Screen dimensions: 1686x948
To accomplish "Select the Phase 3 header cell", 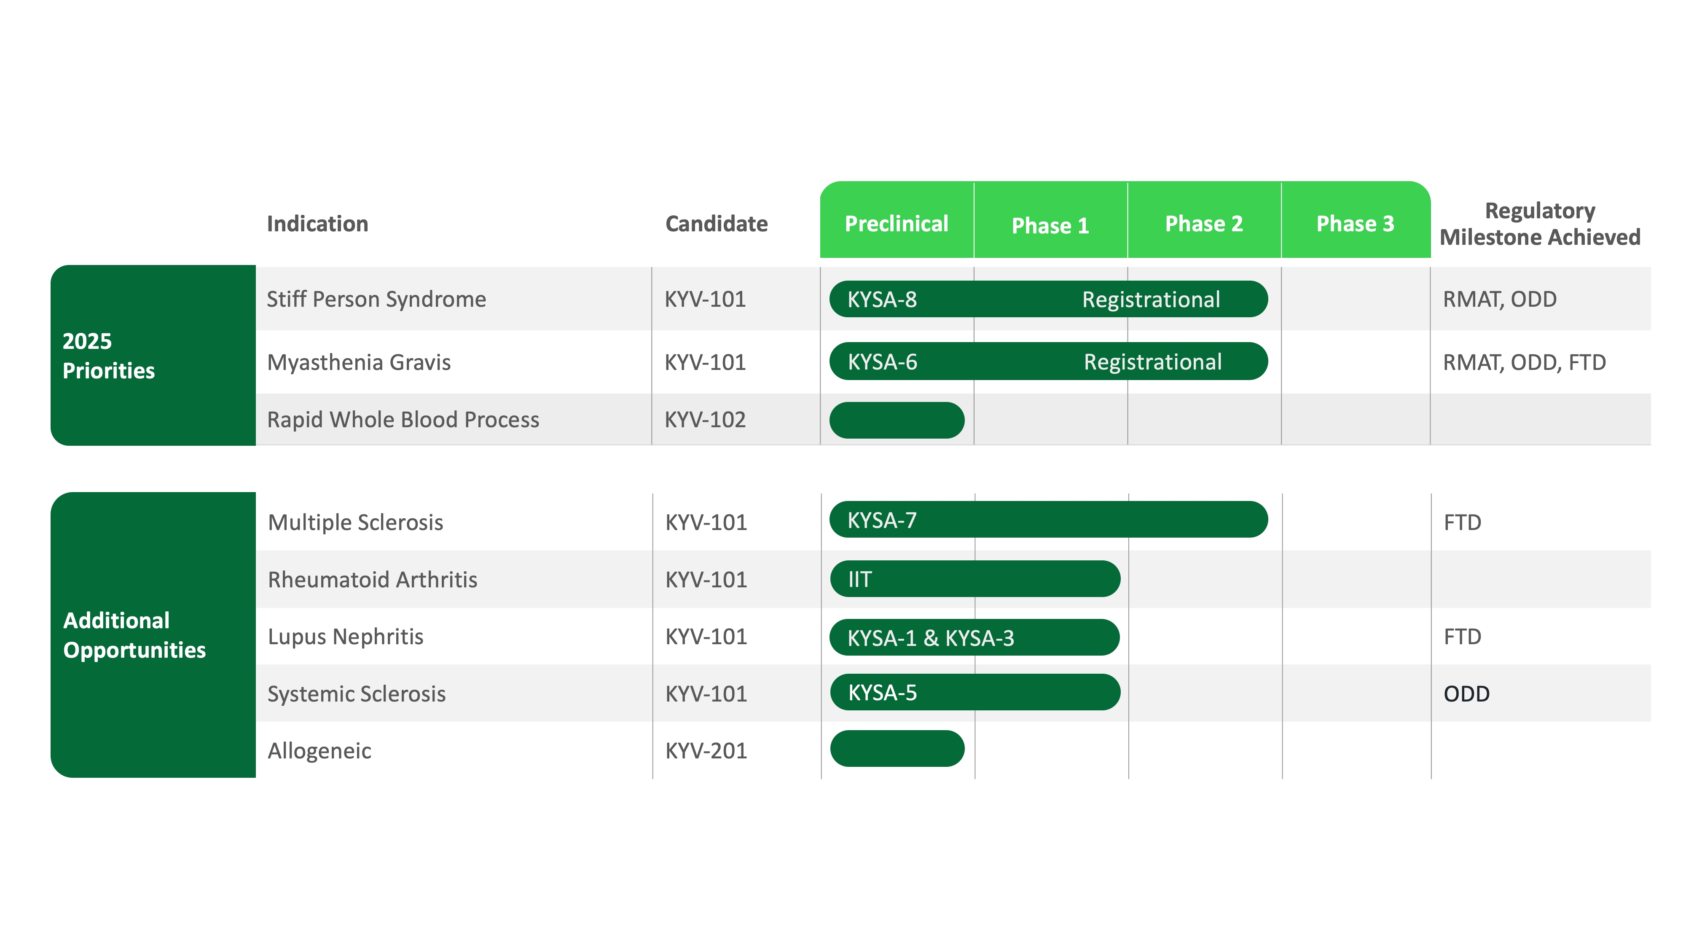I will (1355, 223).
